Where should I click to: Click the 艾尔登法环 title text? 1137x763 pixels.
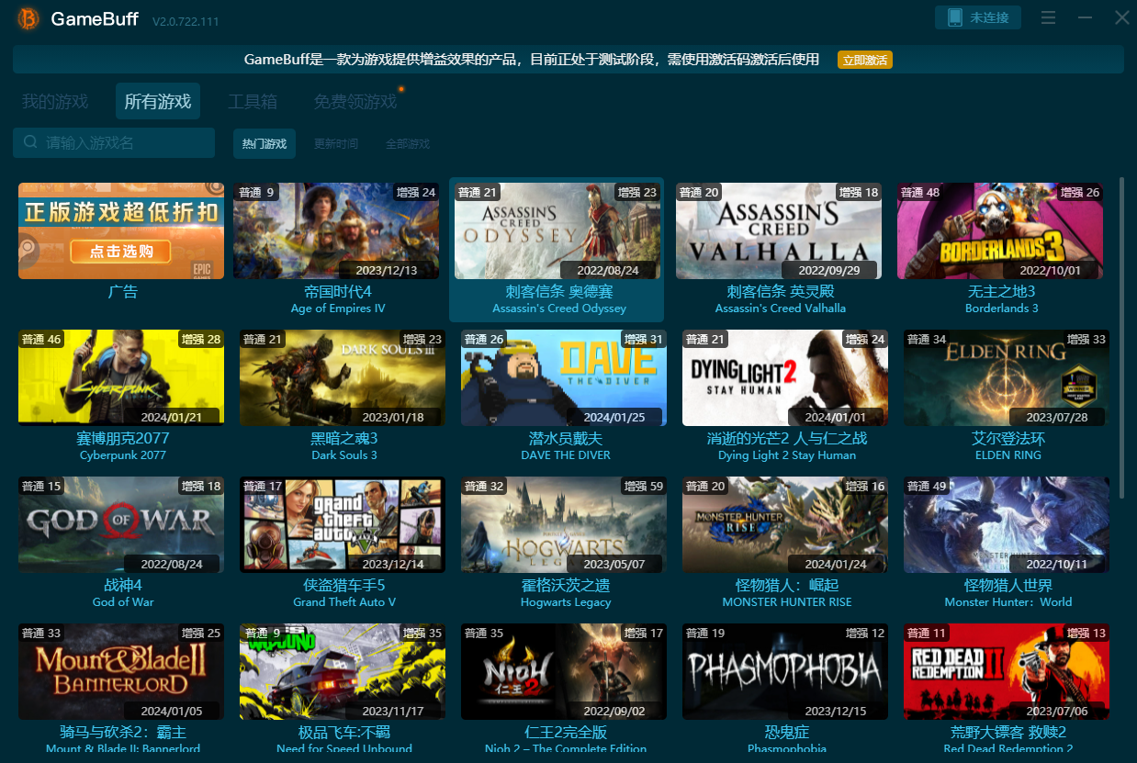tap(1008, 438)
